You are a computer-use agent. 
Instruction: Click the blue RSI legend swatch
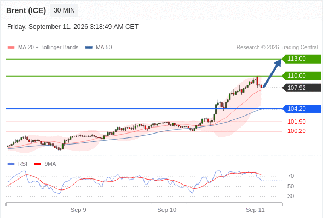click(11, 164)
